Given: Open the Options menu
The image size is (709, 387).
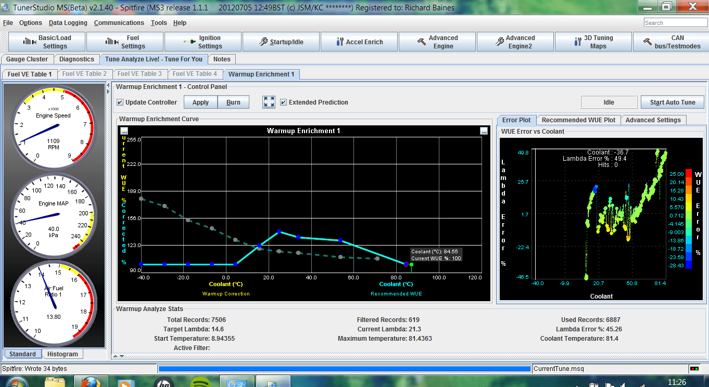Looking at the screenshot, I should [31, 23].
